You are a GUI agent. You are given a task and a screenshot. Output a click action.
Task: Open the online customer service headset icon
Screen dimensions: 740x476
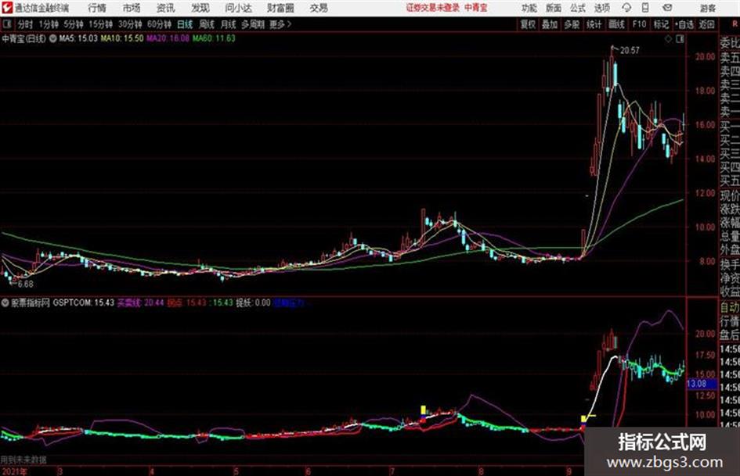(626, 8)
